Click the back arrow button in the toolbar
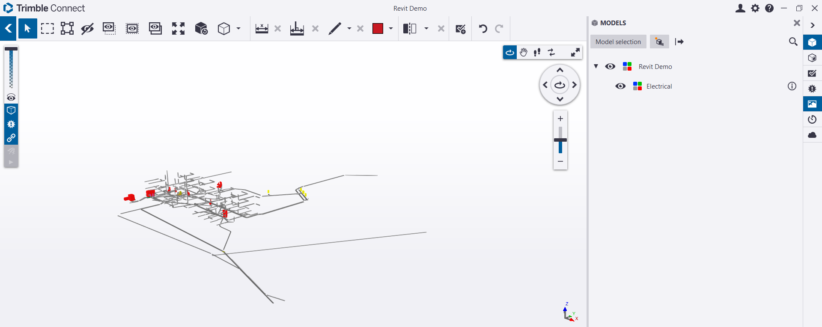The height and width of the screenshot is (327, 822). click(x=8, y=29)
